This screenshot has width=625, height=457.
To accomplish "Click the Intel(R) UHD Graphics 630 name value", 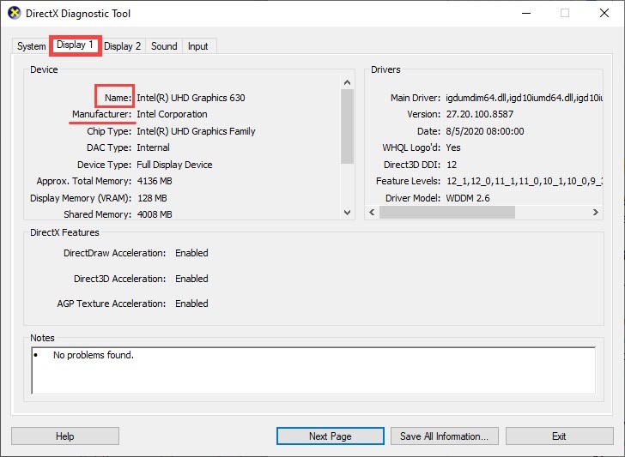I will click(191, 98).
